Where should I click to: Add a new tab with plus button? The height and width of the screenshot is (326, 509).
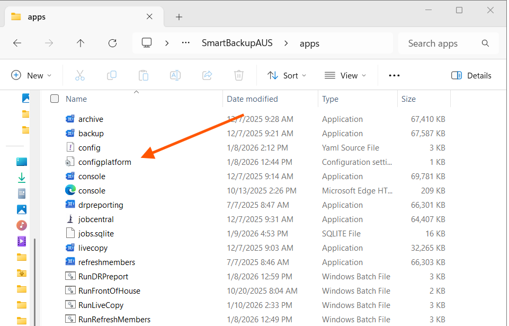pyautogui.click(x=179, y=17)
